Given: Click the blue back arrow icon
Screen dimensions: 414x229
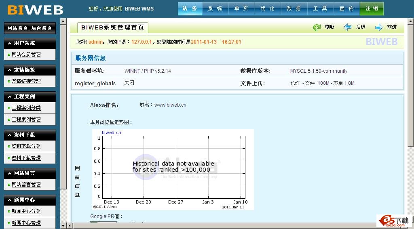Looking at the screenshot, I should pos(348,27).
